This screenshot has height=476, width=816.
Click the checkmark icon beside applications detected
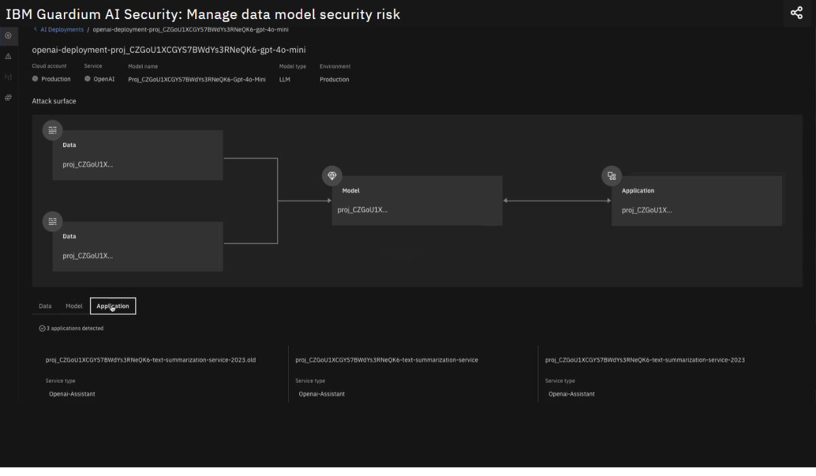pos(42,328)
